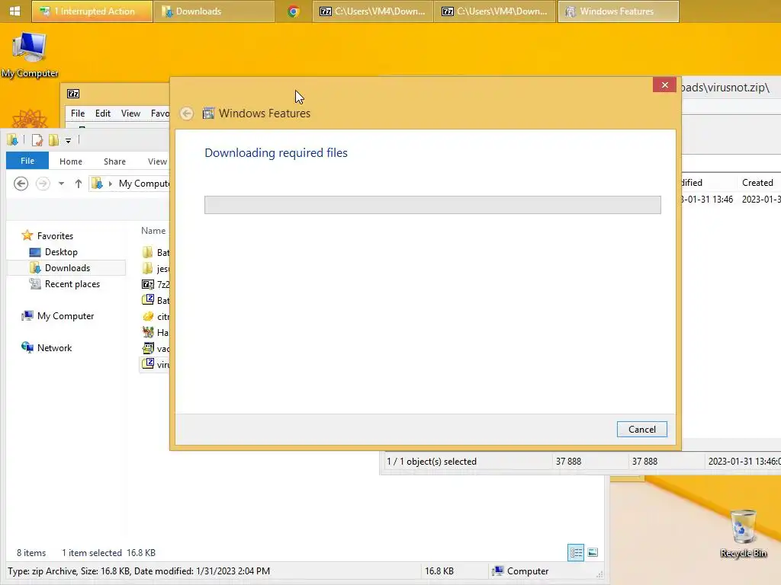Click New folder quick access toolbar icon

point(53,140)
